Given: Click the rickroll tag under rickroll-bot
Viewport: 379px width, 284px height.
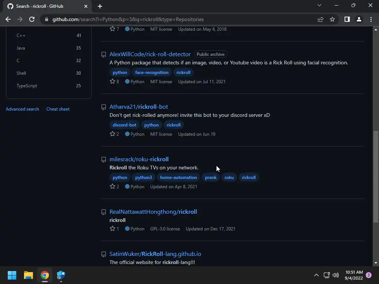Looking at the screenshot, I should click(174, 125).
